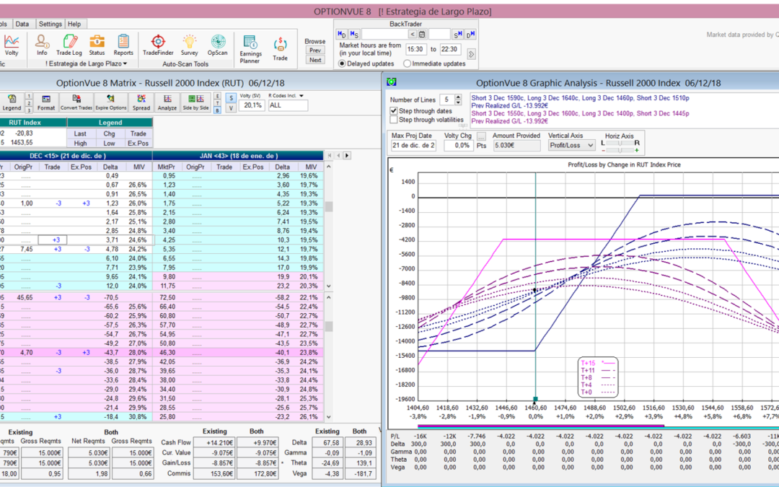Toggle the B button in the Matrix toolbar

218,110
